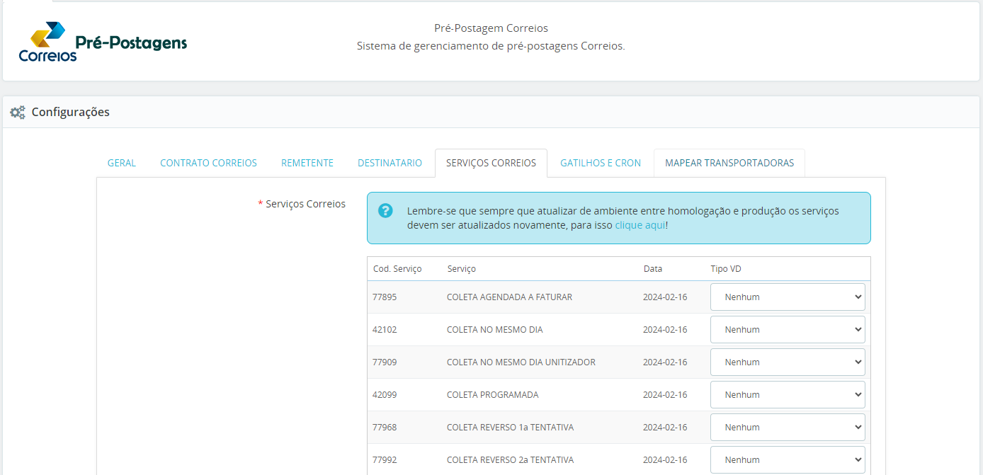Expand Tipo VD dropdown for Coleta No Mesmo Dia Unitizador

(x=788, y=362)
